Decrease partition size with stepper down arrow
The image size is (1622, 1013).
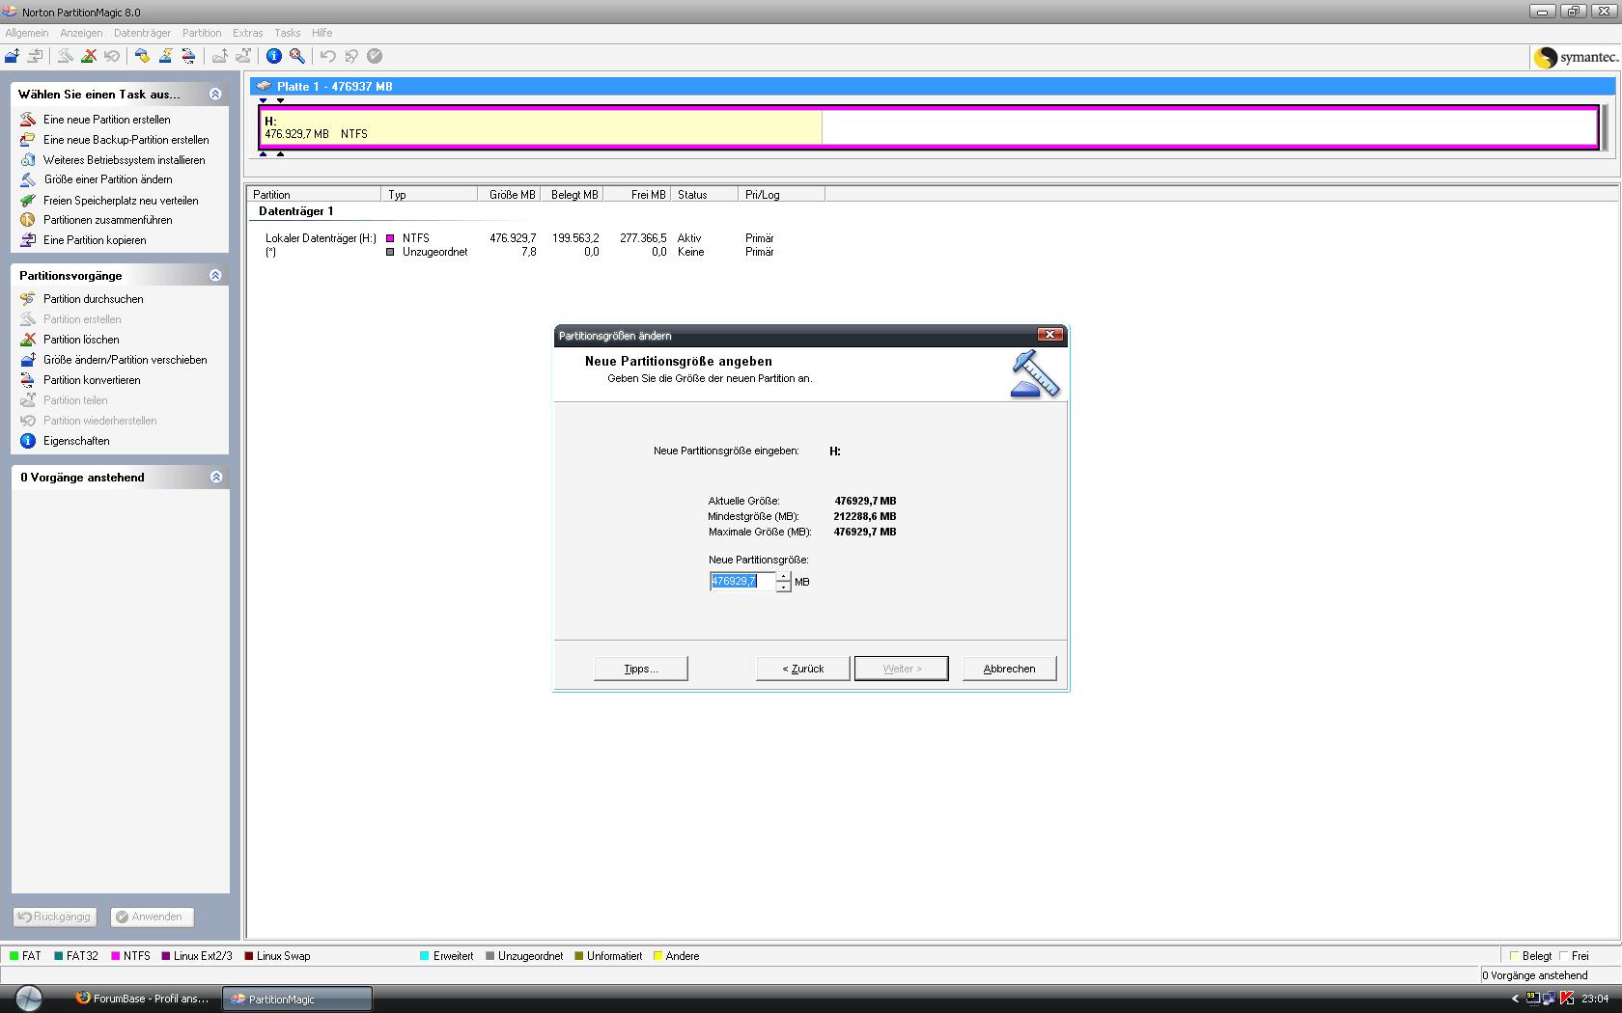tap(783, 587)
